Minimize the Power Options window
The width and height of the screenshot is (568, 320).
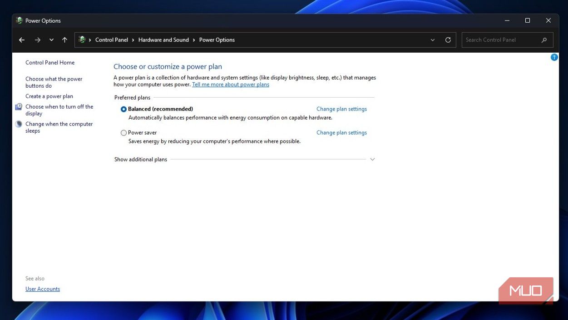[507, 20]
